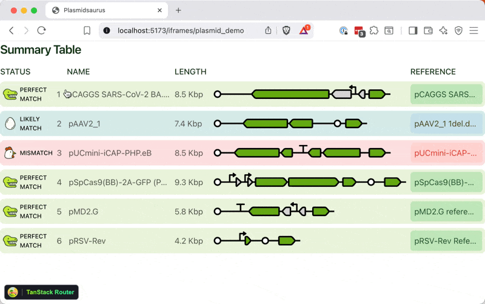Click the address bar URL field
Screen dimensions: 485x304
coord(181,30)
